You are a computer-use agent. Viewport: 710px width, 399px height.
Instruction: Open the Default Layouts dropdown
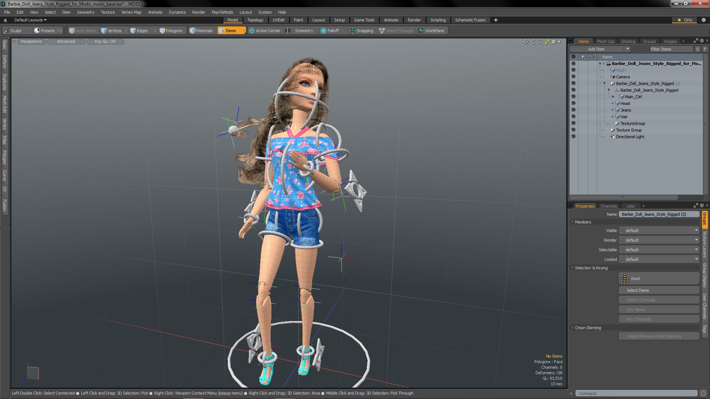pyautogui.click(x=30, y=20)
